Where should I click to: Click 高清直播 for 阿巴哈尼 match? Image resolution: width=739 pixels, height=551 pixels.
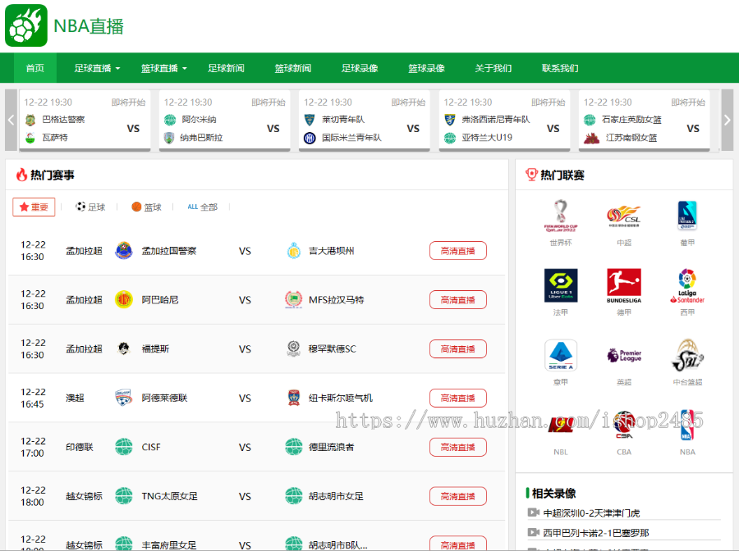click(x=457, y=300)
